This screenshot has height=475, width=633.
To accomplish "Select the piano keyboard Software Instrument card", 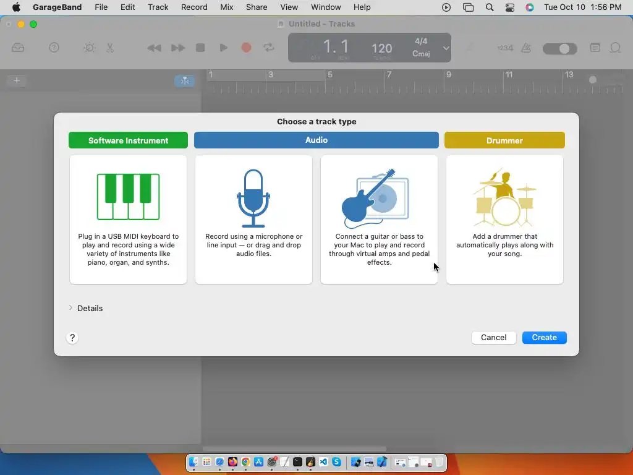I will 128,220.
